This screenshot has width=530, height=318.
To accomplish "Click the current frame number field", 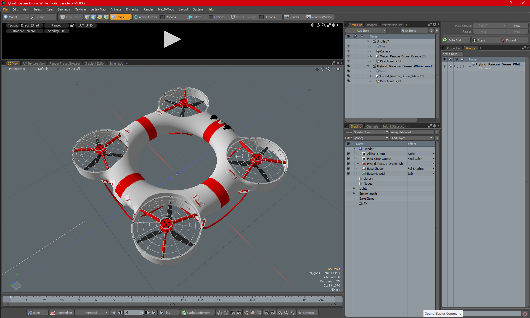I will pos(132,313).
